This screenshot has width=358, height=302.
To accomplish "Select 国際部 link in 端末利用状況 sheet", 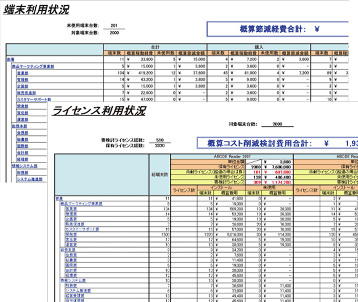I will [x=23, y=146].
